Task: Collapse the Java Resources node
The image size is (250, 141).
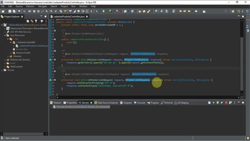Action: tap(5, 35)
